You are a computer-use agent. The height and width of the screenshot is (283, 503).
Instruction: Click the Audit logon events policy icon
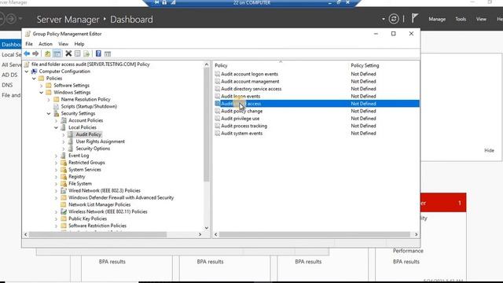click(217, 96)
